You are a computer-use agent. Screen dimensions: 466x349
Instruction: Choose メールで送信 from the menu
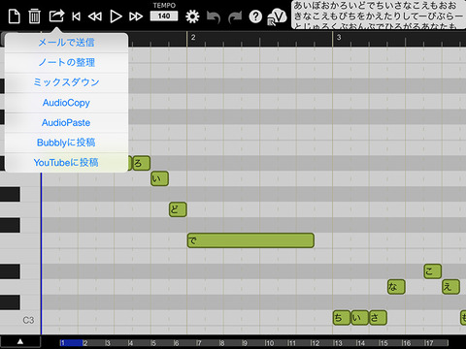click(x=66, y=43)
